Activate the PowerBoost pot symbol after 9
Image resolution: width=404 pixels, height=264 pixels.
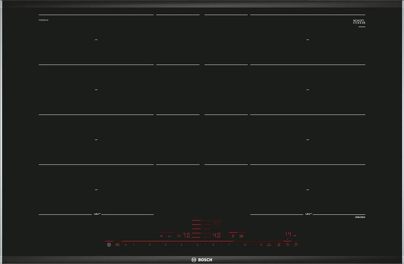(x=269, y=245)
